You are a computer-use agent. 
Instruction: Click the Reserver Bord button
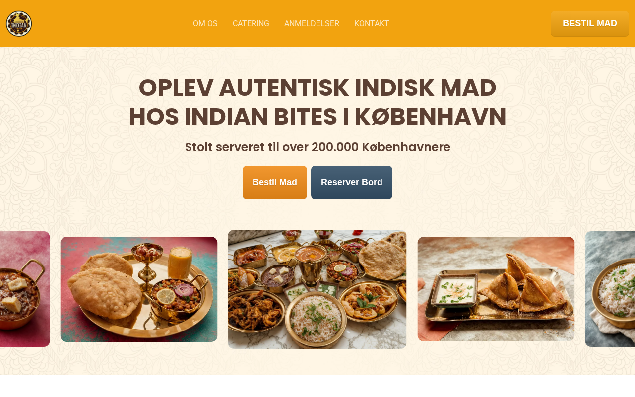click(352, 182)
